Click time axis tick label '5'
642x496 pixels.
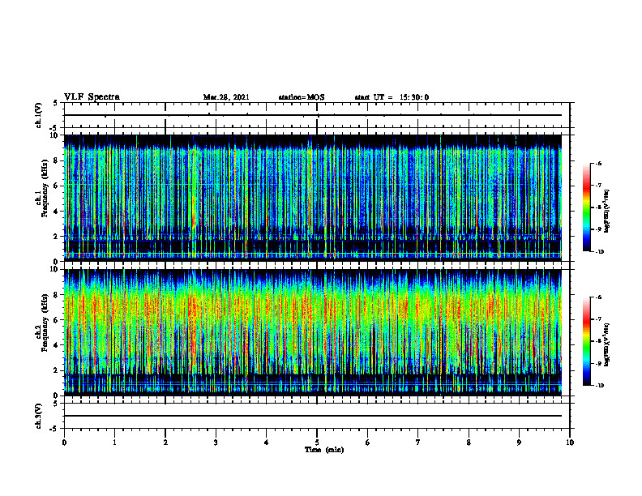click(x=317, y=443)
